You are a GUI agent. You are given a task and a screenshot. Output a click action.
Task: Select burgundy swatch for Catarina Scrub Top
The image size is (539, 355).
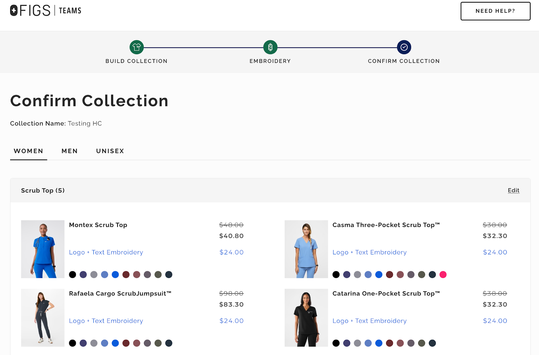[389, 343]
